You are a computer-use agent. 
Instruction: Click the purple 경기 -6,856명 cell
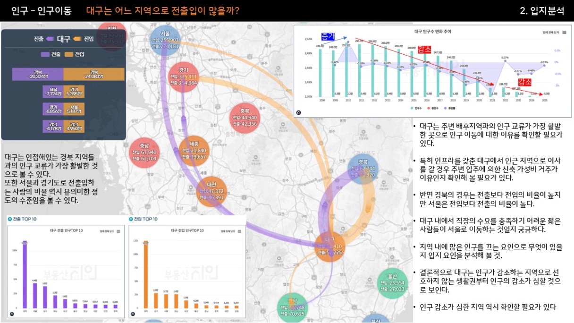53,109
